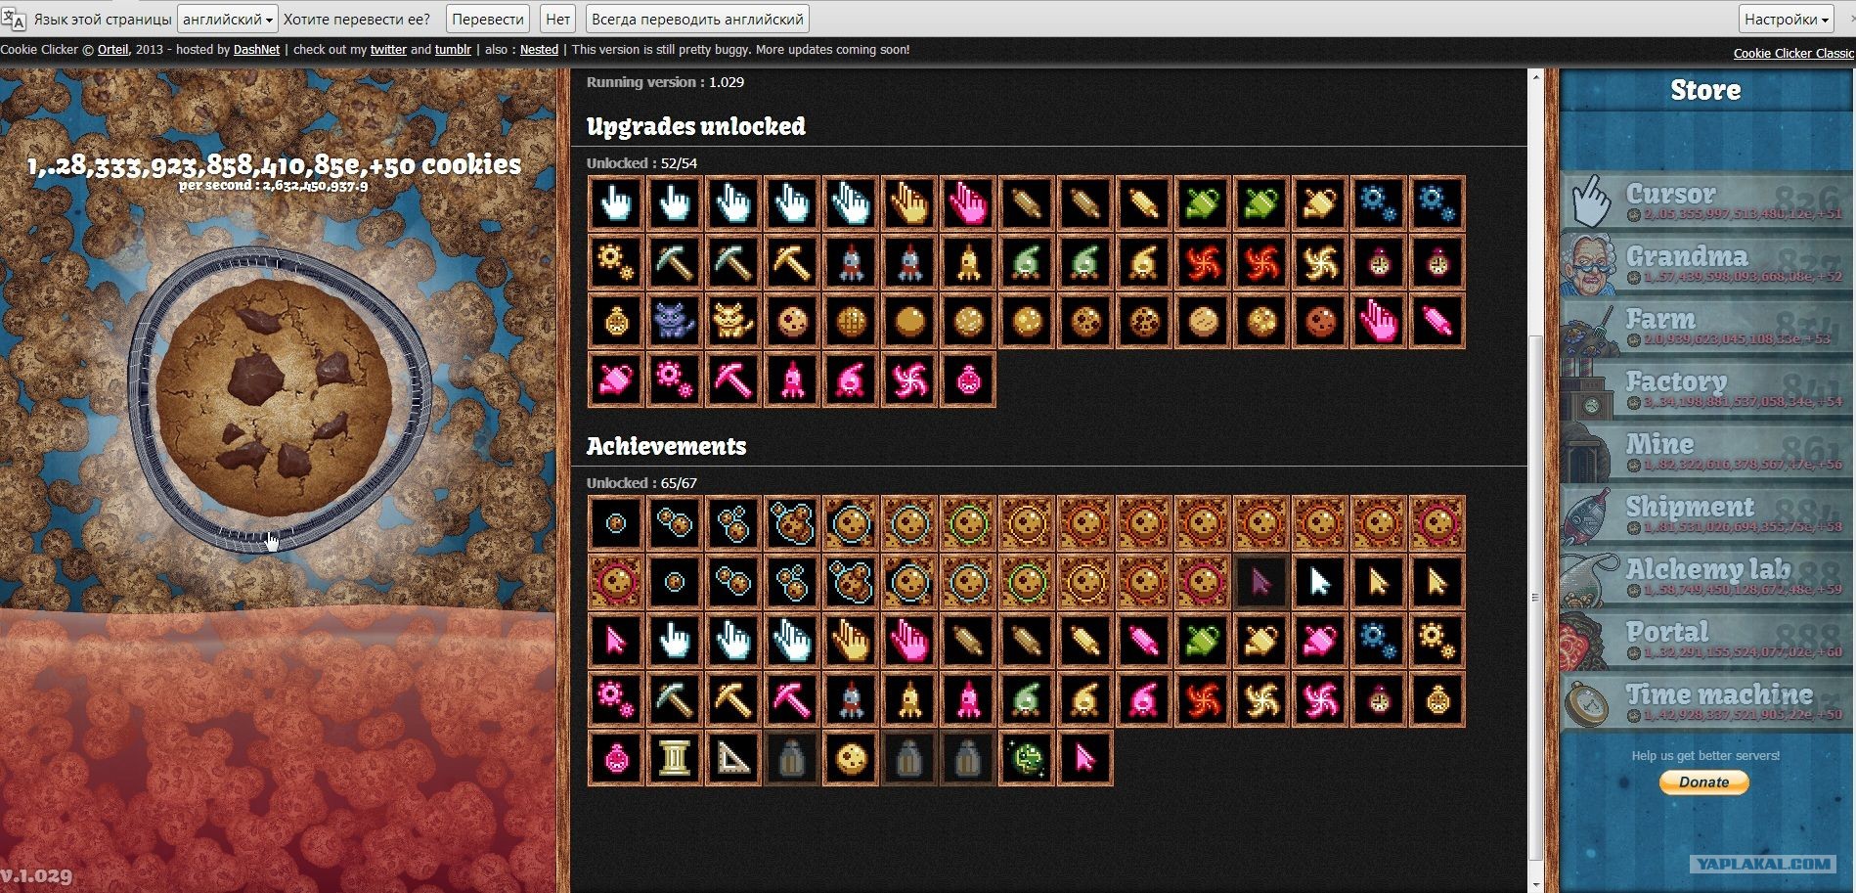Click the orange kitten upgrade icon

(733, 321)
